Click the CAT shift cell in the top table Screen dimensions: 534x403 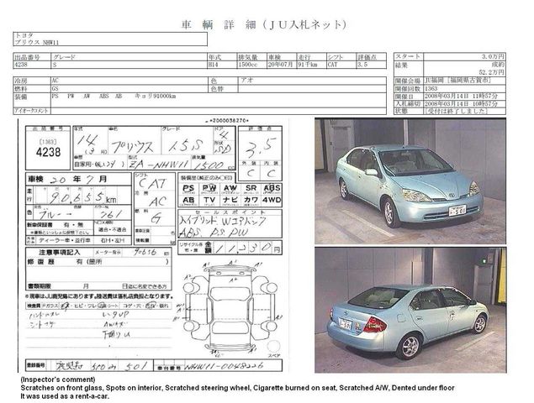[x=341, y=65]
